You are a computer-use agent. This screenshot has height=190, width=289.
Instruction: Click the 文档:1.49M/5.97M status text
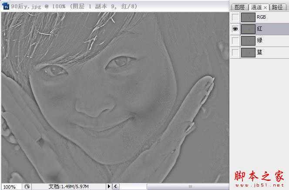tap(69, 187)
